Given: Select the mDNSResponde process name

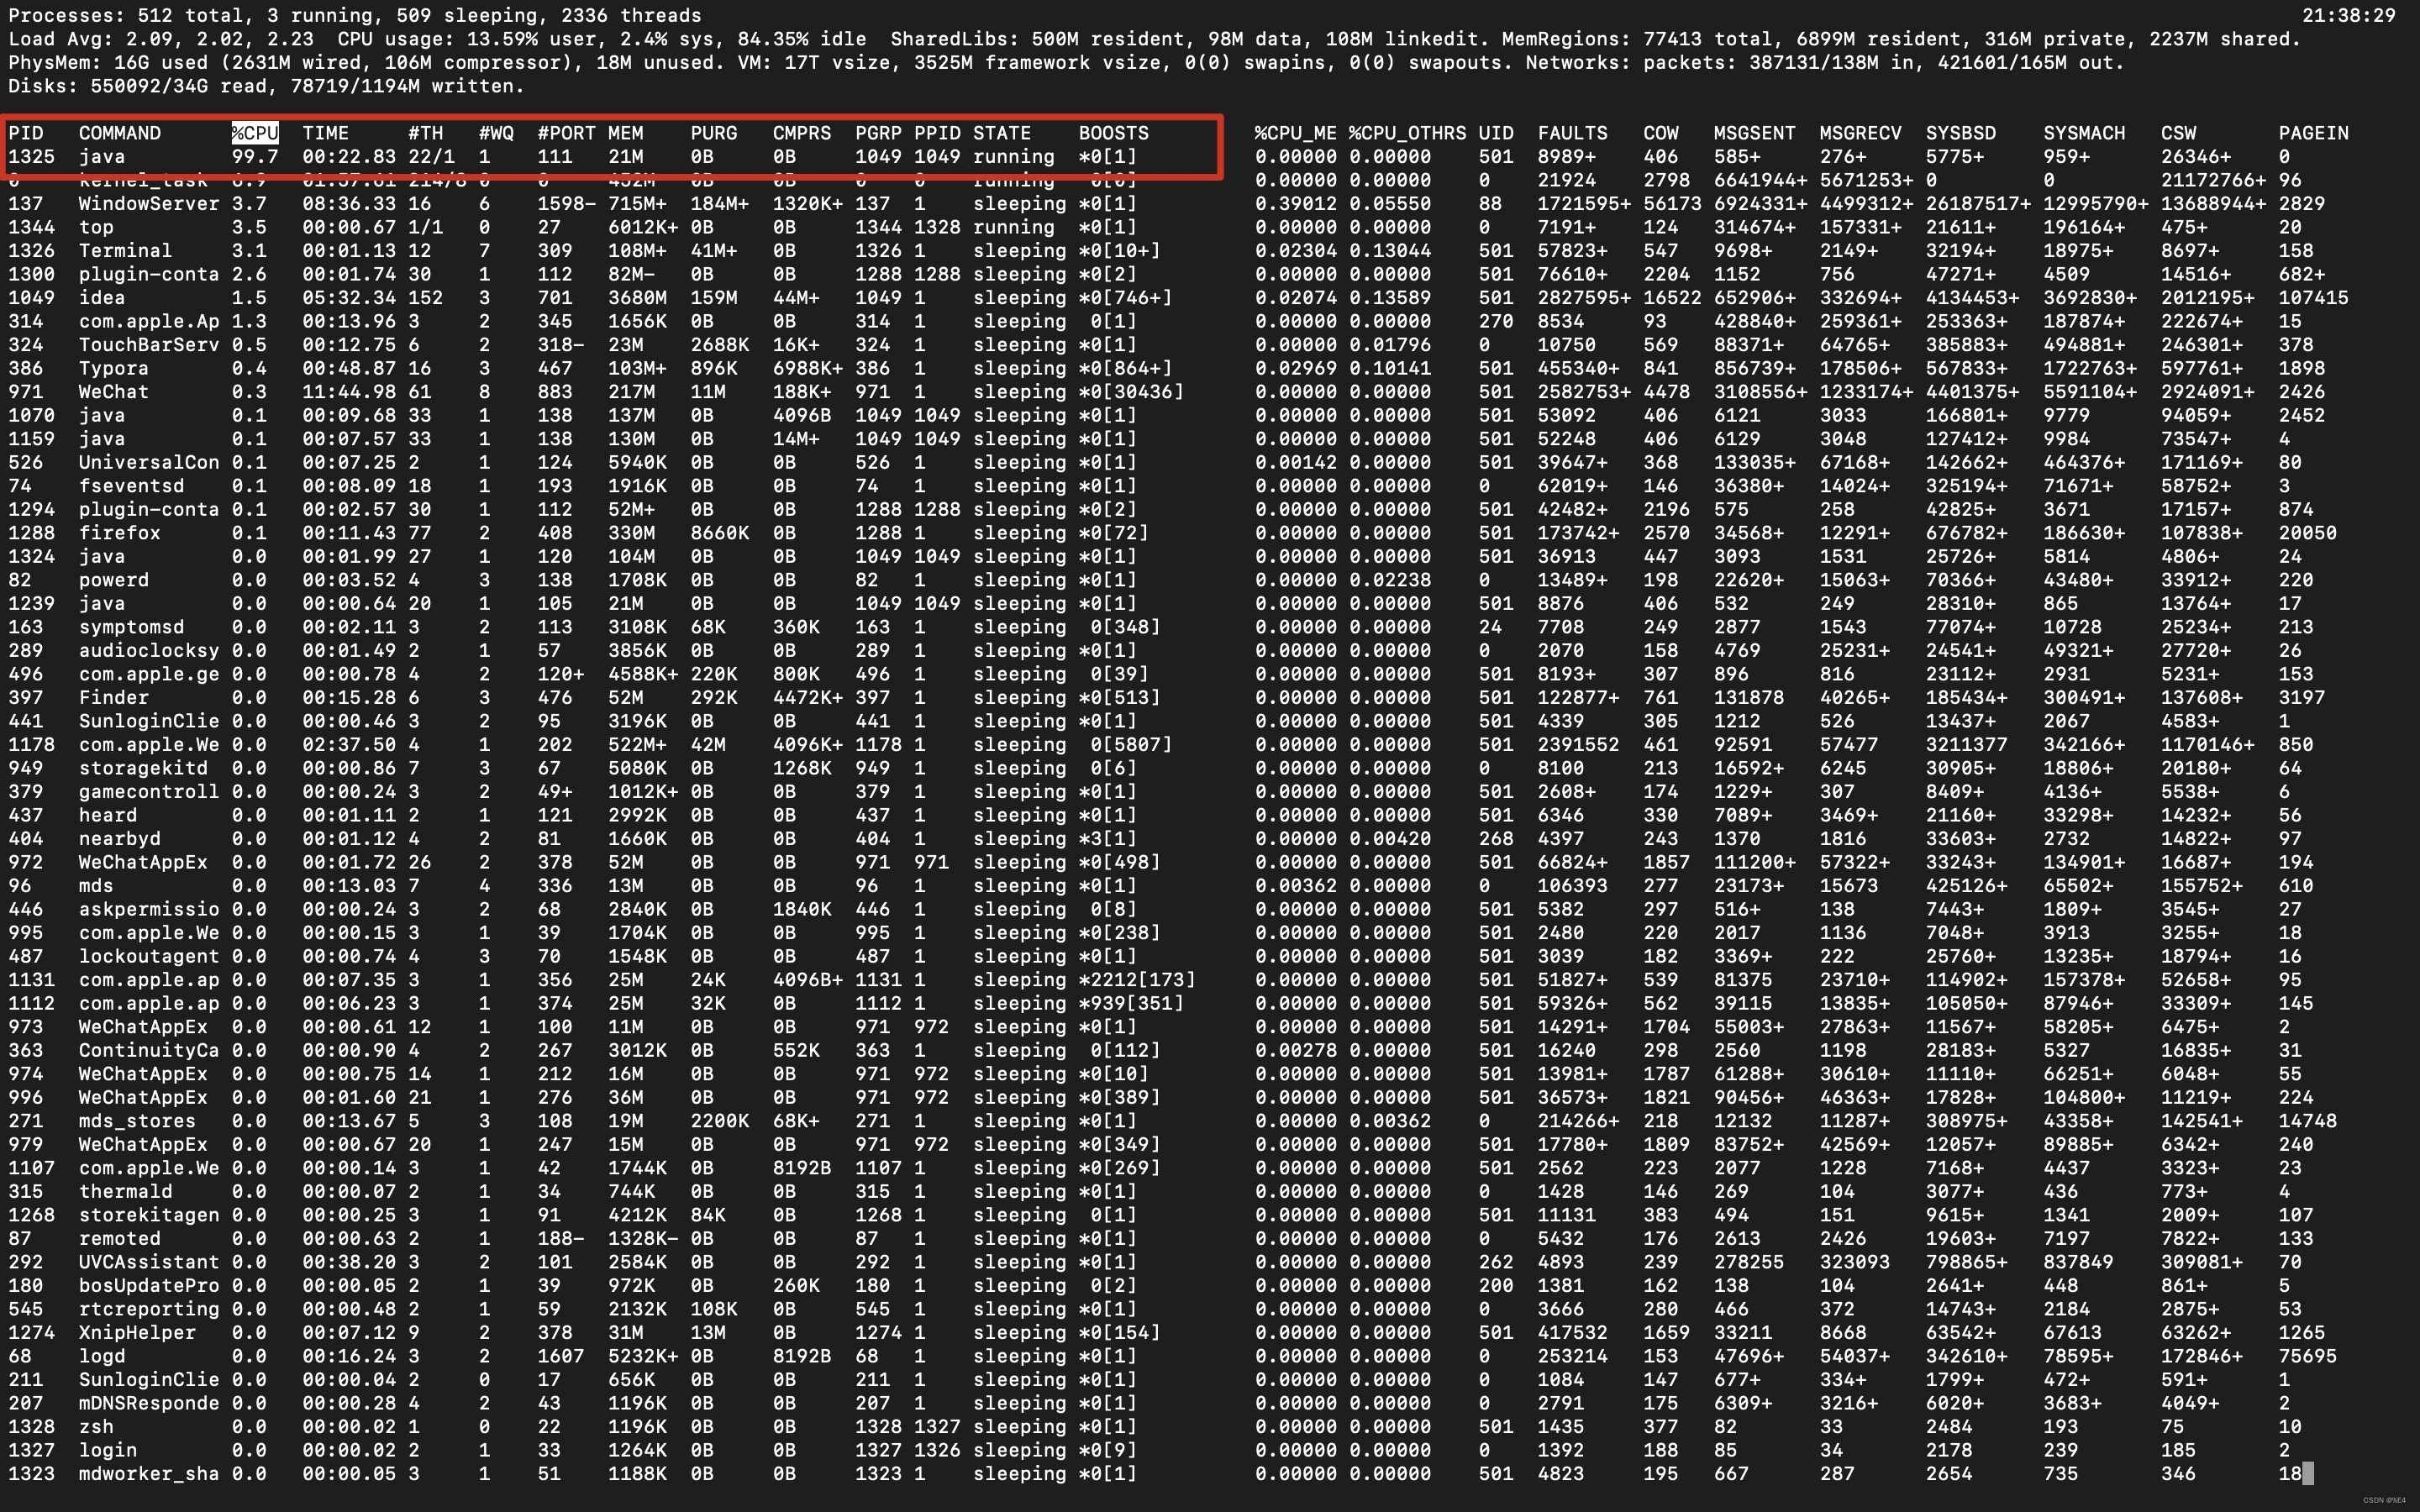Looking at the screenshot, I should coord(149,1403).
